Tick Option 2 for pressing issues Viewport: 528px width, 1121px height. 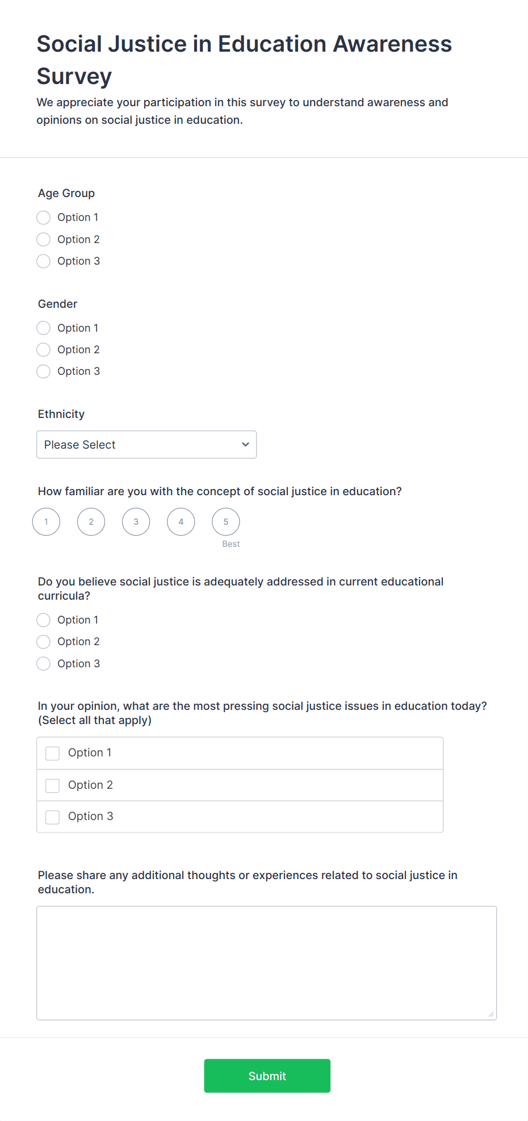coord(53,785)
